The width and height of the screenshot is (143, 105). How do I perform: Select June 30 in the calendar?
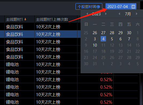coord(129,33)
